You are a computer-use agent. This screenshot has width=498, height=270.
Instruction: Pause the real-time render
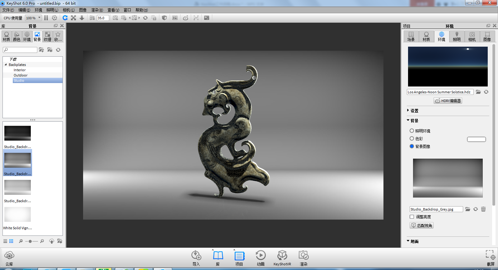point(46,18)
